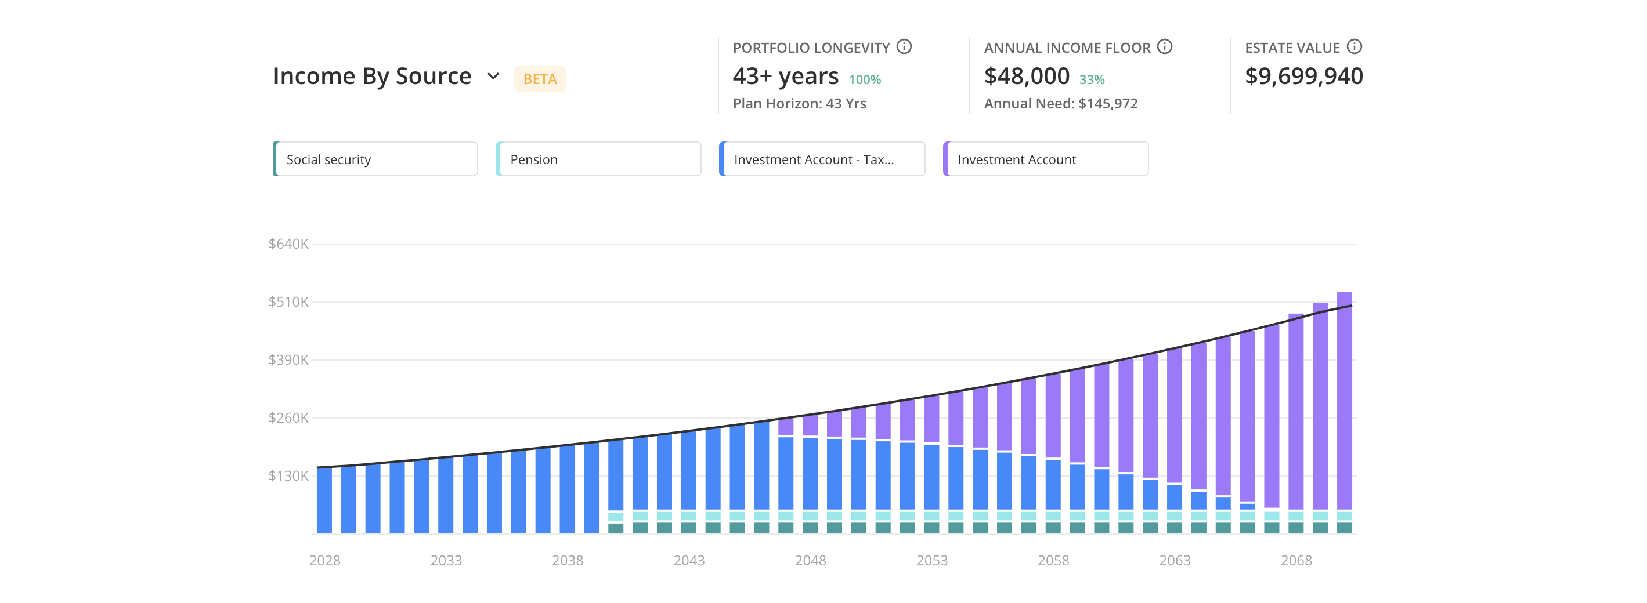Click the $48,000 income floor value
The width and height of the screenshot is (1647, 603).
pos(1026,76)
